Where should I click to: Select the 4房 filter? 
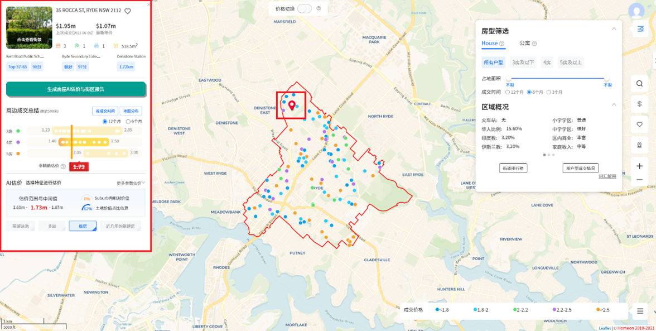[x=547, y=63]
